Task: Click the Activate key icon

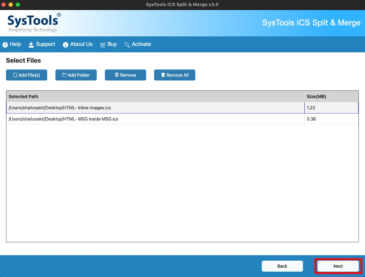Action: click(127, 45)
